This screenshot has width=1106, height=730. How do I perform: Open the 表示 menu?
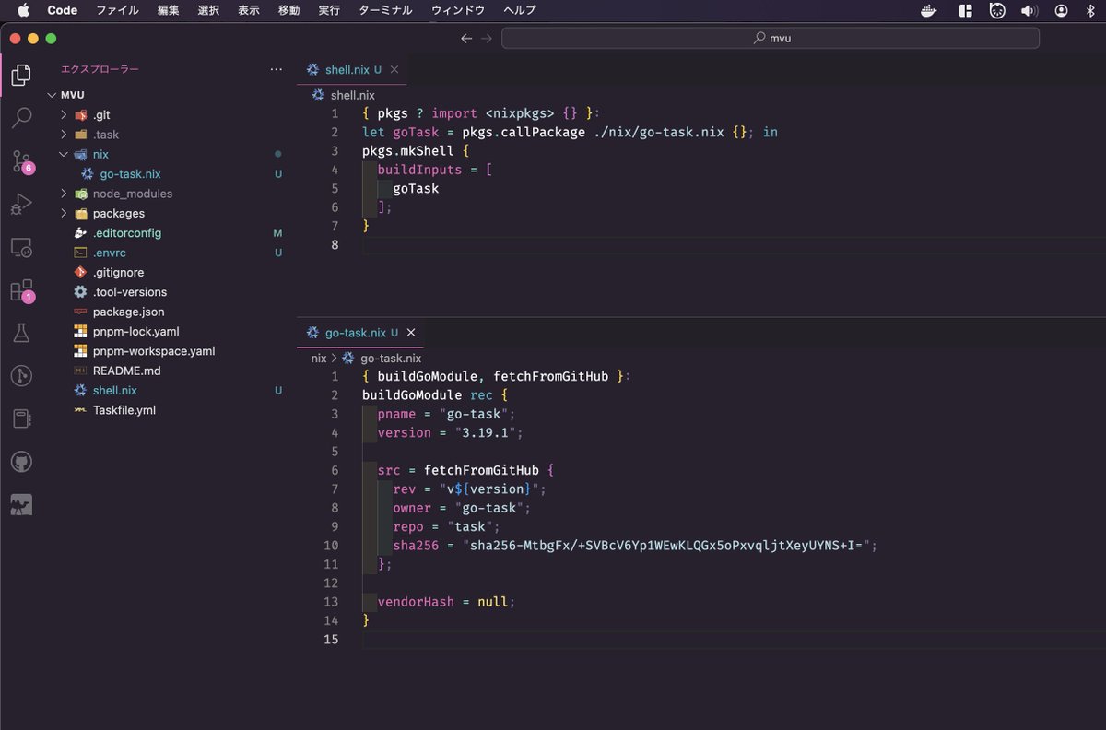pyautogui.click(x=249, y=10)
